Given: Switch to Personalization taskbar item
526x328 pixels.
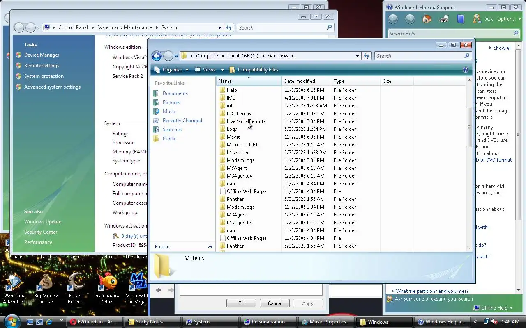Looking at the screenshot, I should point(268,322).
